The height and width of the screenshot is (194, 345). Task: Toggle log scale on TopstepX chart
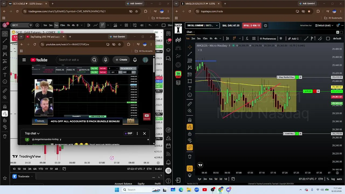click(333, 179)
